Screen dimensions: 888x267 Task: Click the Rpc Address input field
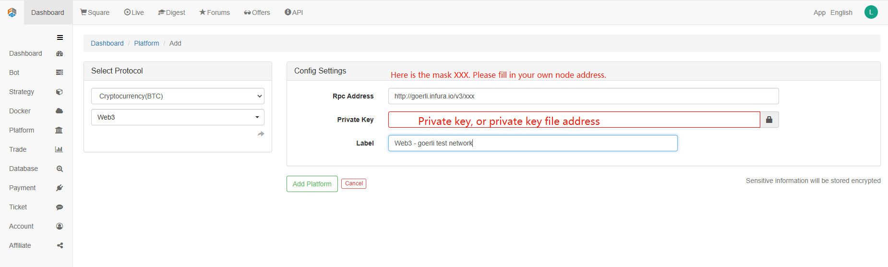point(583,96)
